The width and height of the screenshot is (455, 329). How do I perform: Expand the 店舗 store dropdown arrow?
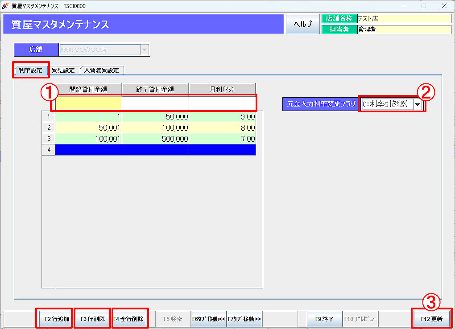pos(144,50)
